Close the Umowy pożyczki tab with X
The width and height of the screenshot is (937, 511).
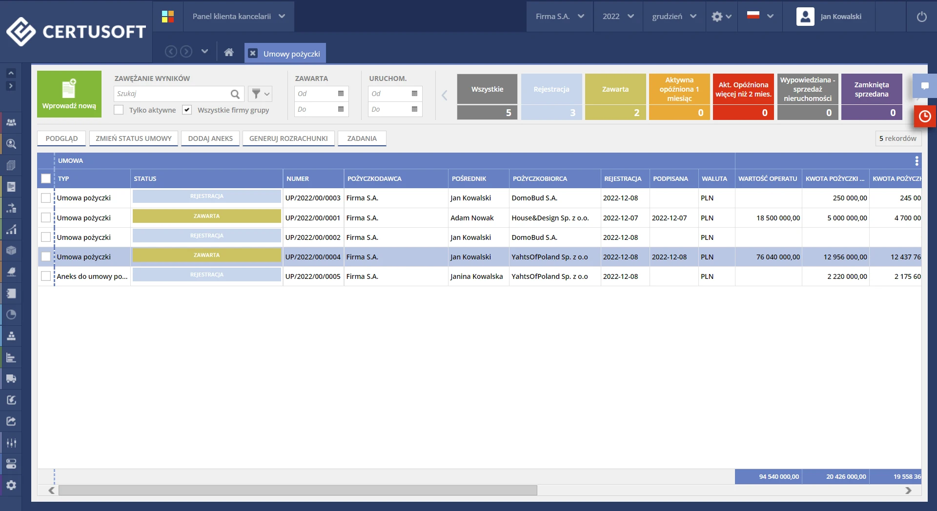(x=253, y=53)
